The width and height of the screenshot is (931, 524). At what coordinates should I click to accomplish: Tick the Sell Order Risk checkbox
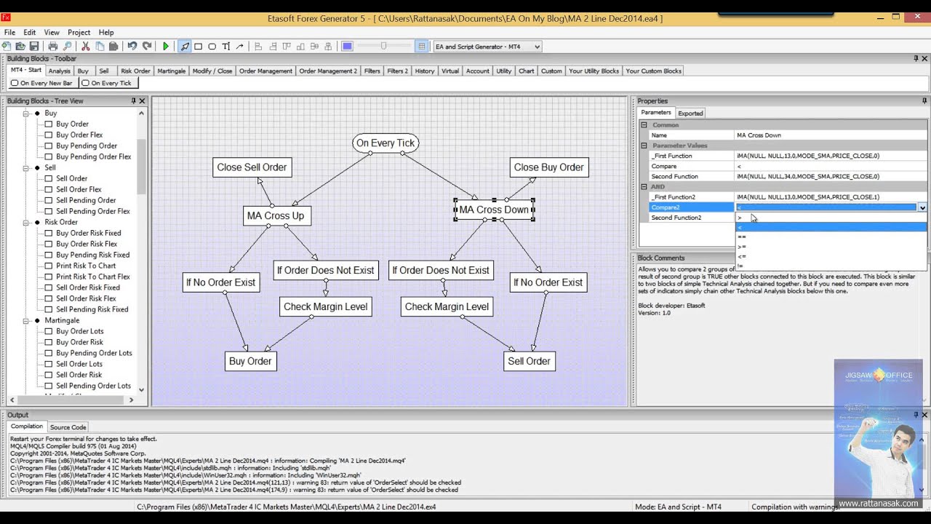pos(49,376)
